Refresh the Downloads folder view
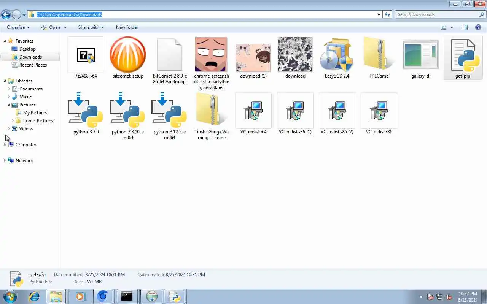This screenshot has height=304, width=487. tap(387, 14)
